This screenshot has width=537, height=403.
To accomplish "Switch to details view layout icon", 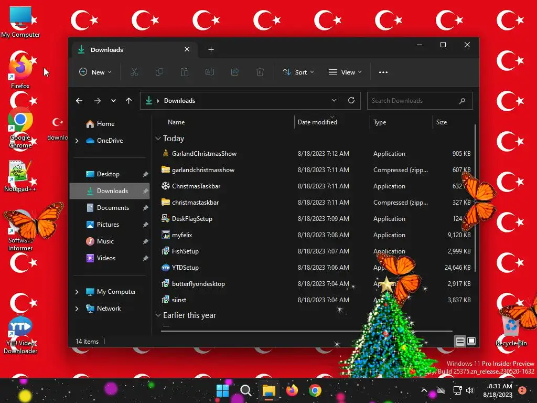I will (460, 341).
